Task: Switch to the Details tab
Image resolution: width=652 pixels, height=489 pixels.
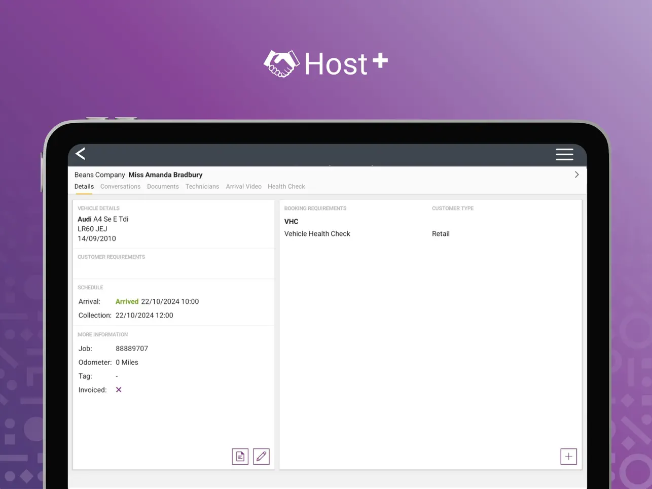Action: click(84, 187)
